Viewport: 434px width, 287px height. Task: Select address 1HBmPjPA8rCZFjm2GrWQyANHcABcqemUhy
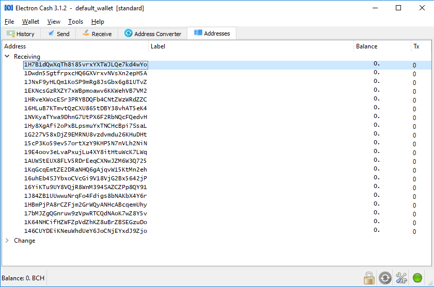[86, 205]
